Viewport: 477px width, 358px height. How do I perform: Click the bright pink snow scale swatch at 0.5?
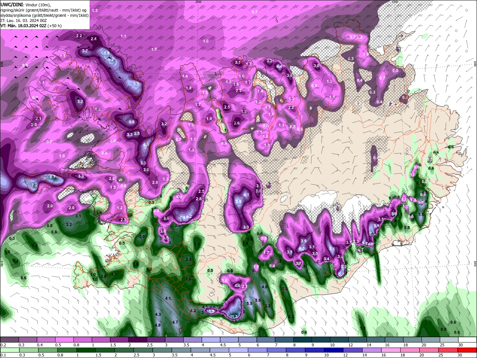(x=64, y=340)
